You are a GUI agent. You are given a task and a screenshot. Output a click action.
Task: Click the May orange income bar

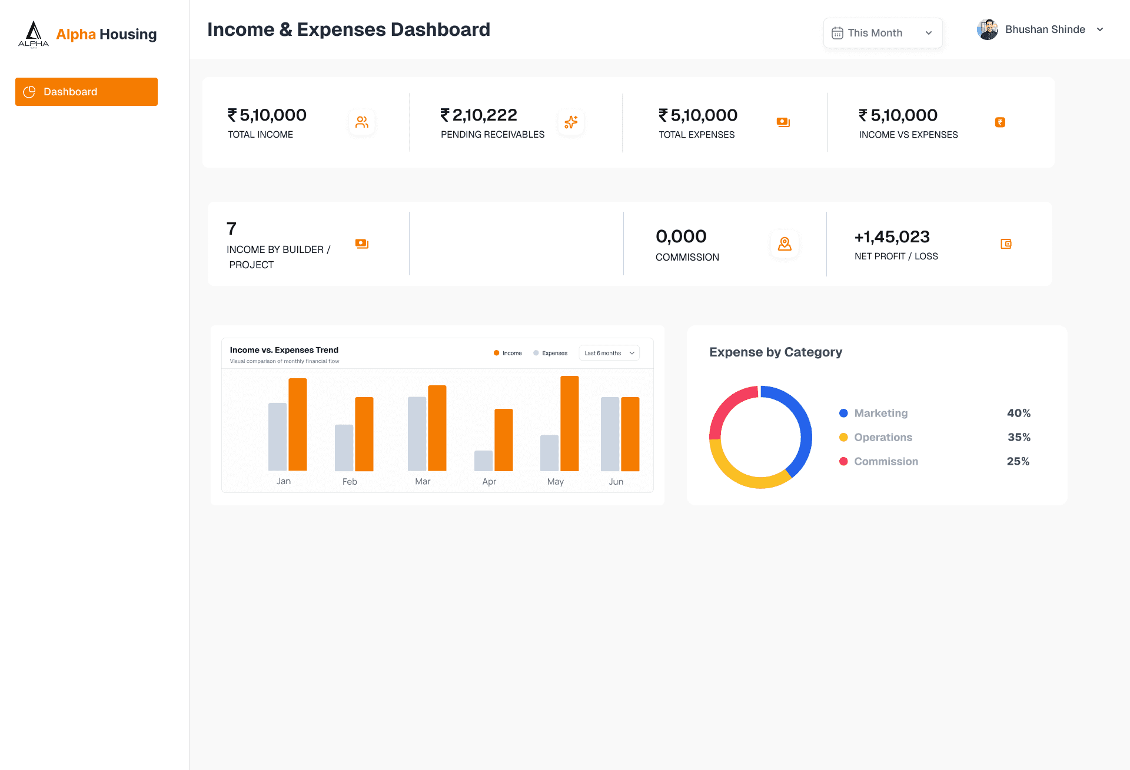569,423
